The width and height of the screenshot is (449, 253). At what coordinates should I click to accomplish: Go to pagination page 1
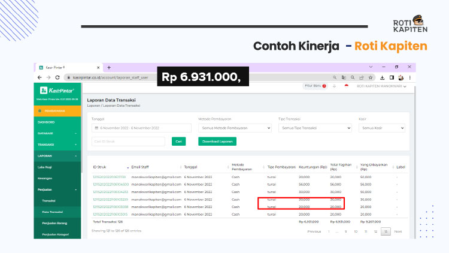pyautogui.click(x=329, y=231)
